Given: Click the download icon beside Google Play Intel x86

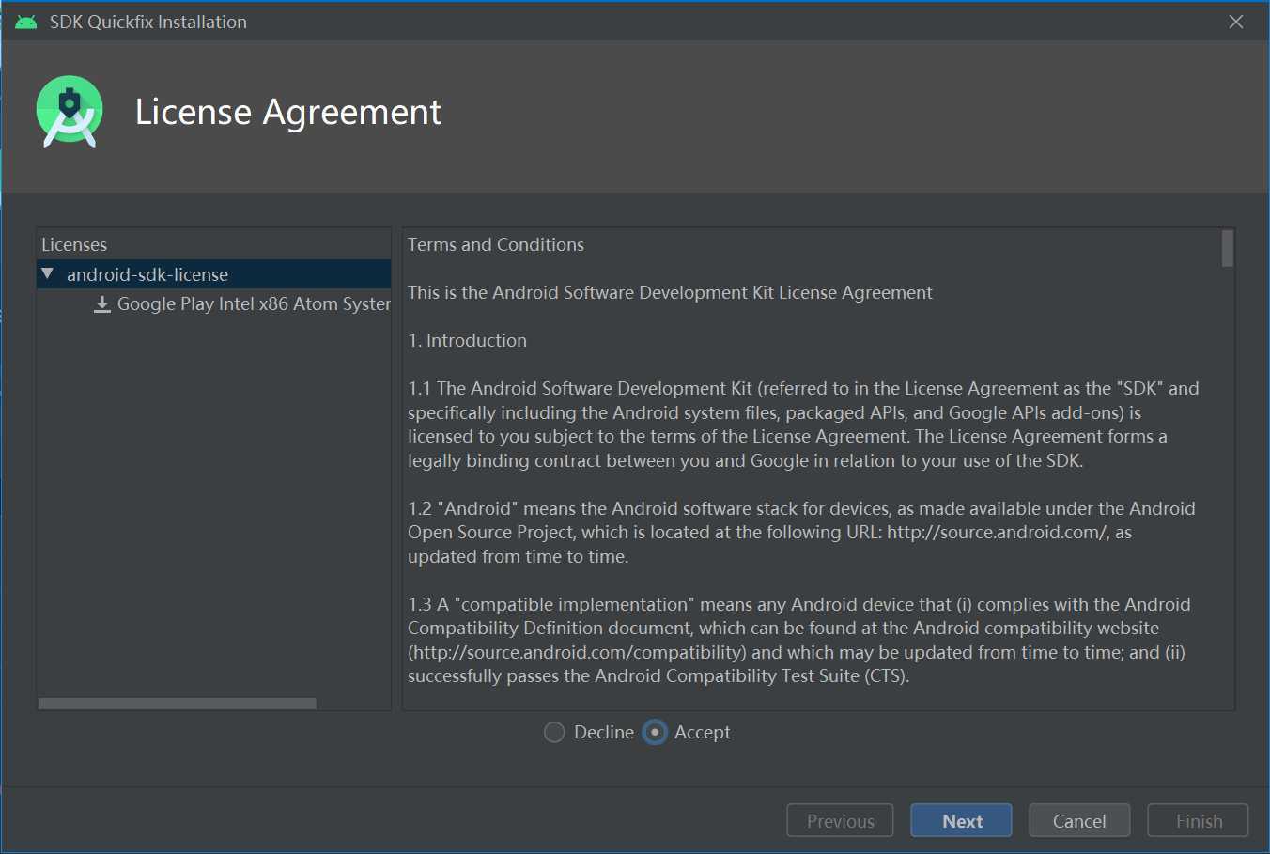Looking at the screenshot, I should (102, 304).
